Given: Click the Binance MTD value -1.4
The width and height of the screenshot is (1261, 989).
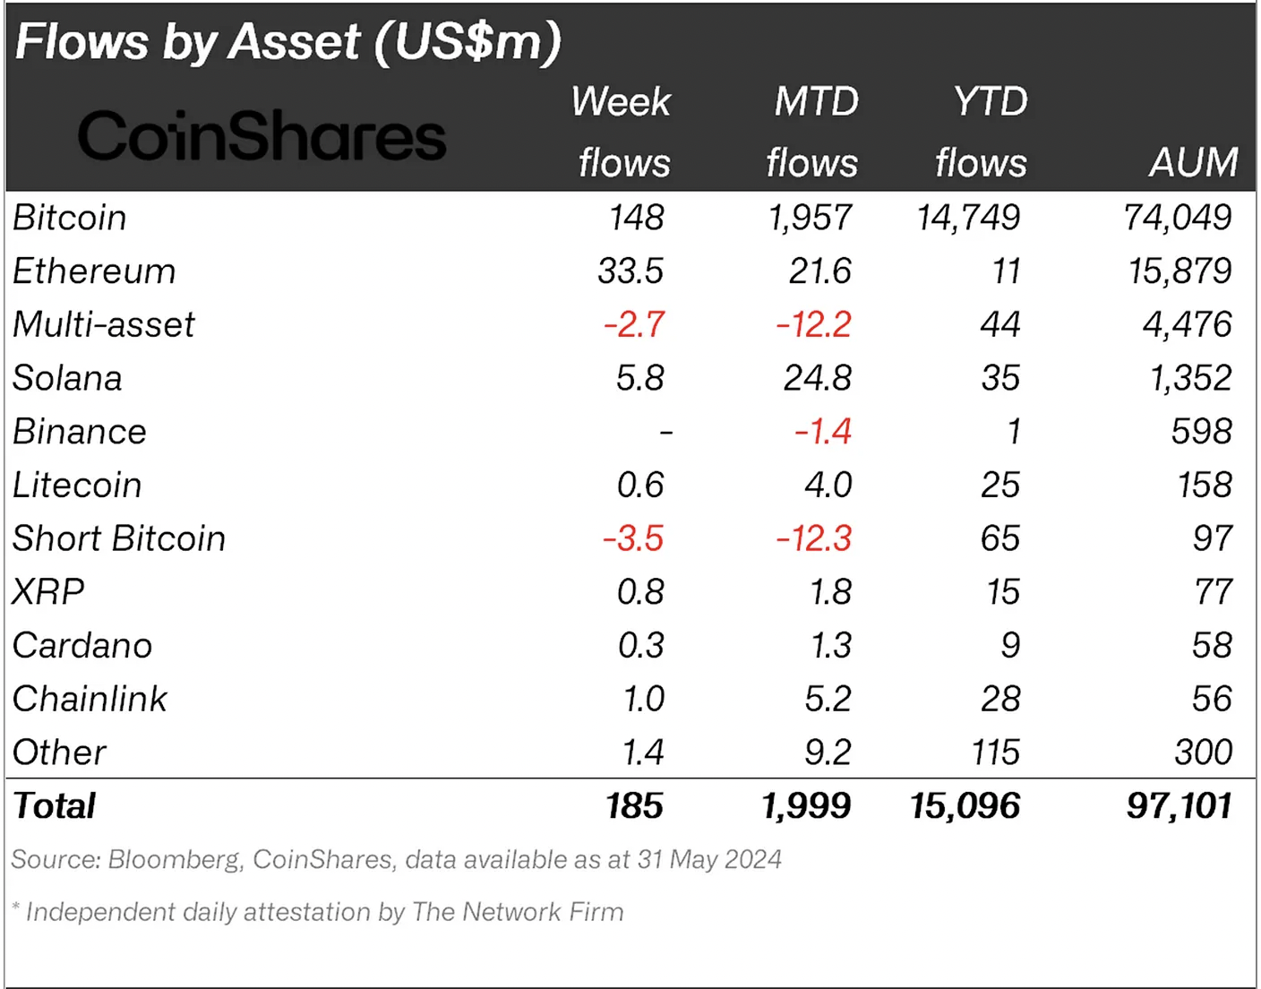Looking at the screenshot, I should 823,432.
